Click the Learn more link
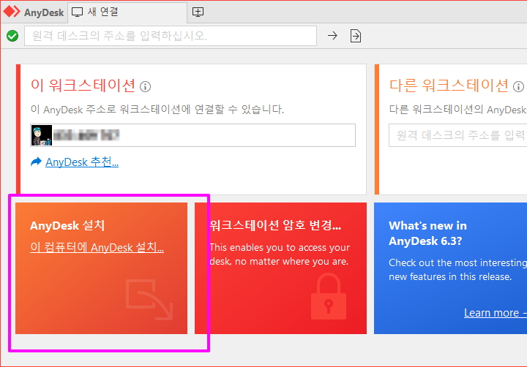Viewport: 527px width, 367px height. pyautogui.click(x=495, y=313)
